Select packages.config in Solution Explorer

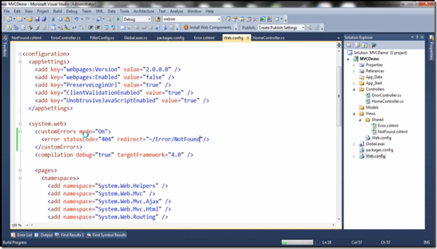[379, 150]
